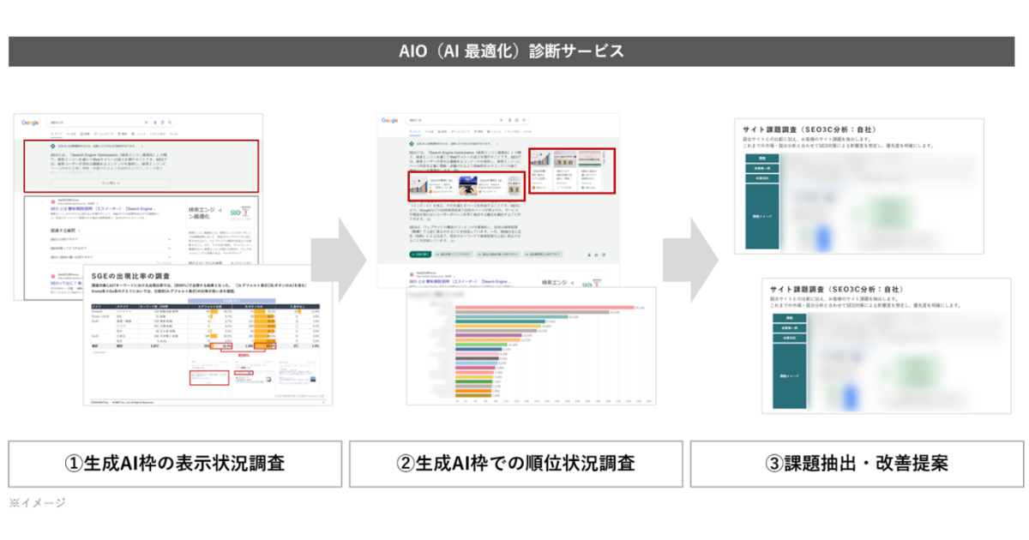Open 'SEO とは' search result link in left screenshot
Viewport: 1029px width, 540px height.
click(x=103, y=211)
